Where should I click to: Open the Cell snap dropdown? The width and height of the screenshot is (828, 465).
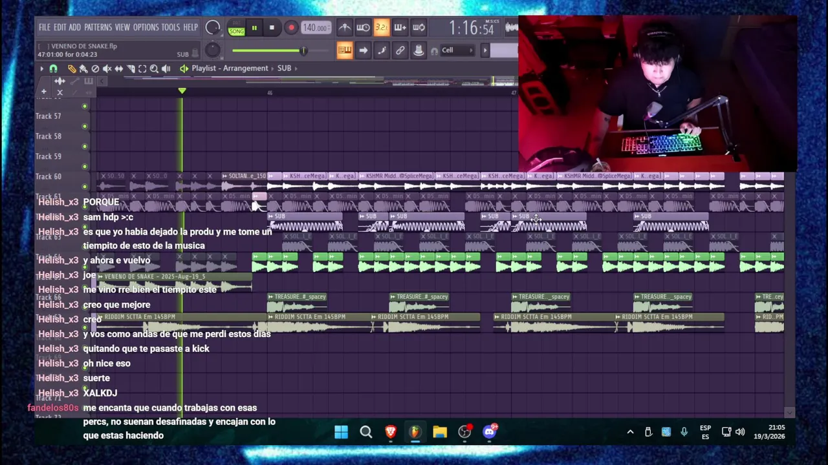pos(456,50)
